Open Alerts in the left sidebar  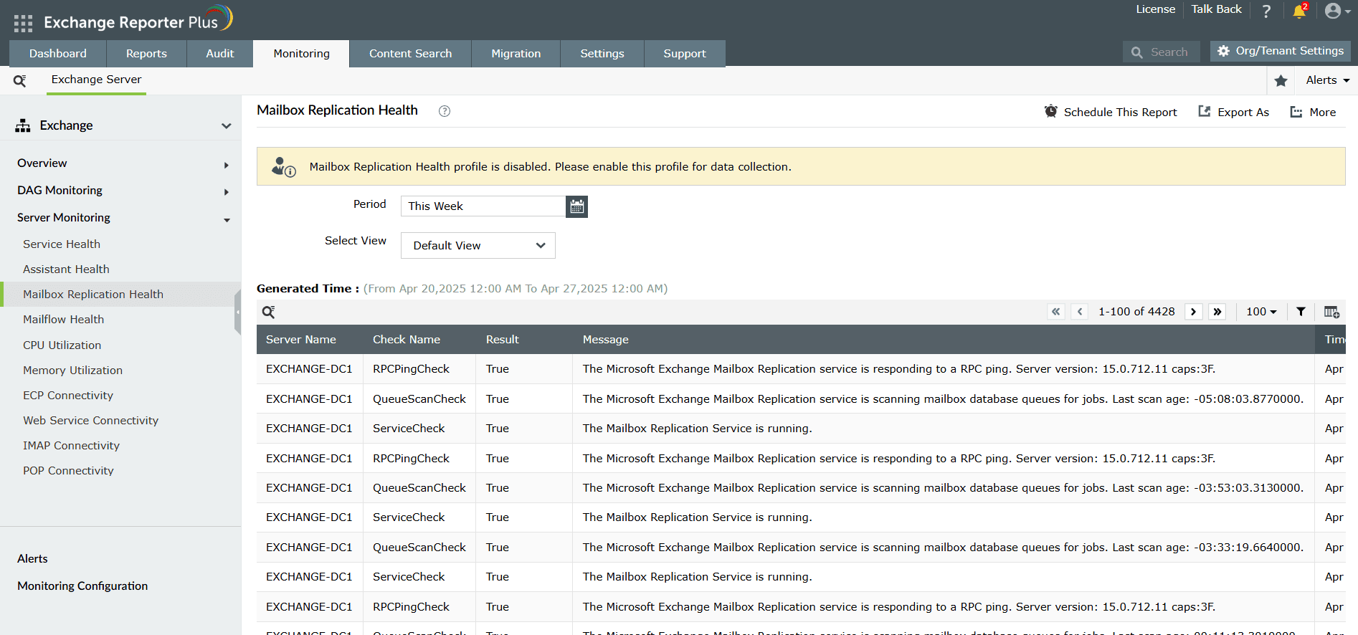[x=32, y=559]
